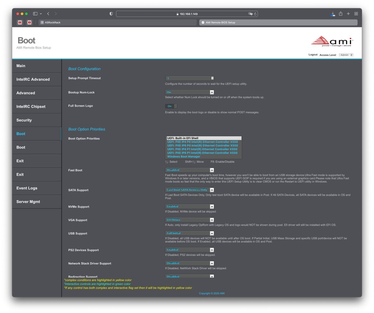This screenshot has width=374, height=313.
Task: Click the Copyright © 2020 AMI link
Action: pyautogui.click(x=212, y=294)
